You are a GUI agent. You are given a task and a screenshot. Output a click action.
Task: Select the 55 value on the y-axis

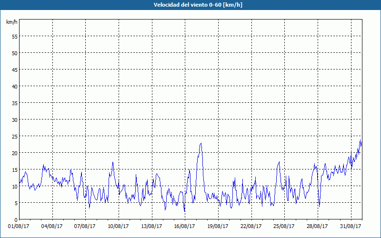pos(15,37)
